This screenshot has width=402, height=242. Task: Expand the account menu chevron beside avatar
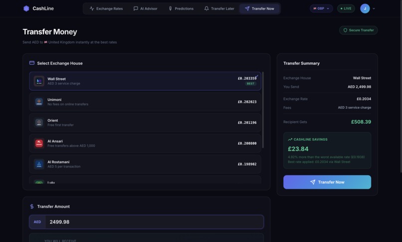(374, 8)
